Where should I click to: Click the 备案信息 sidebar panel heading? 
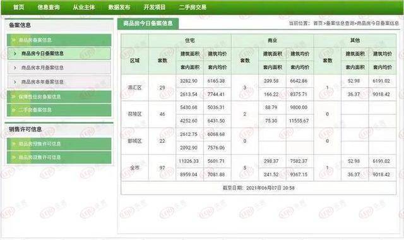tap(20, 25)
